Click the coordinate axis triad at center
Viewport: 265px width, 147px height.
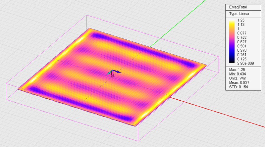(114, 73)
